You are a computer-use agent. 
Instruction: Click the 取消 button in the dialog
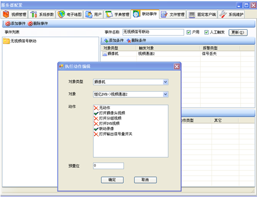[x=145, y=180]
